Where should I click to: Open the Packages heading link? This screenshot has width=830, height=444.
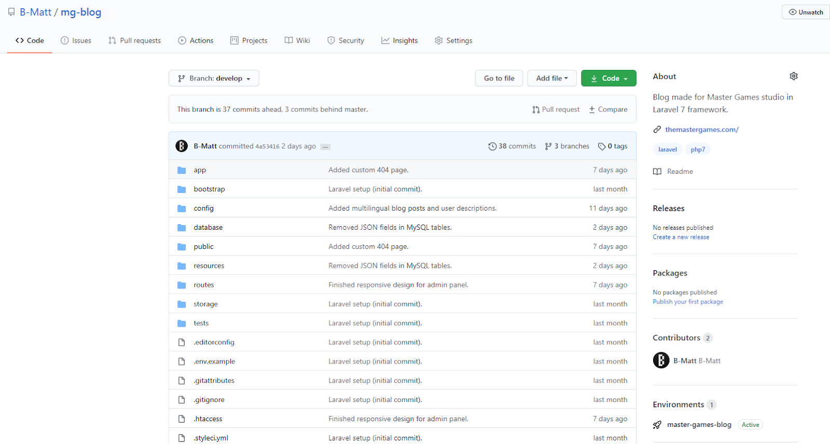tap(670, 273)
